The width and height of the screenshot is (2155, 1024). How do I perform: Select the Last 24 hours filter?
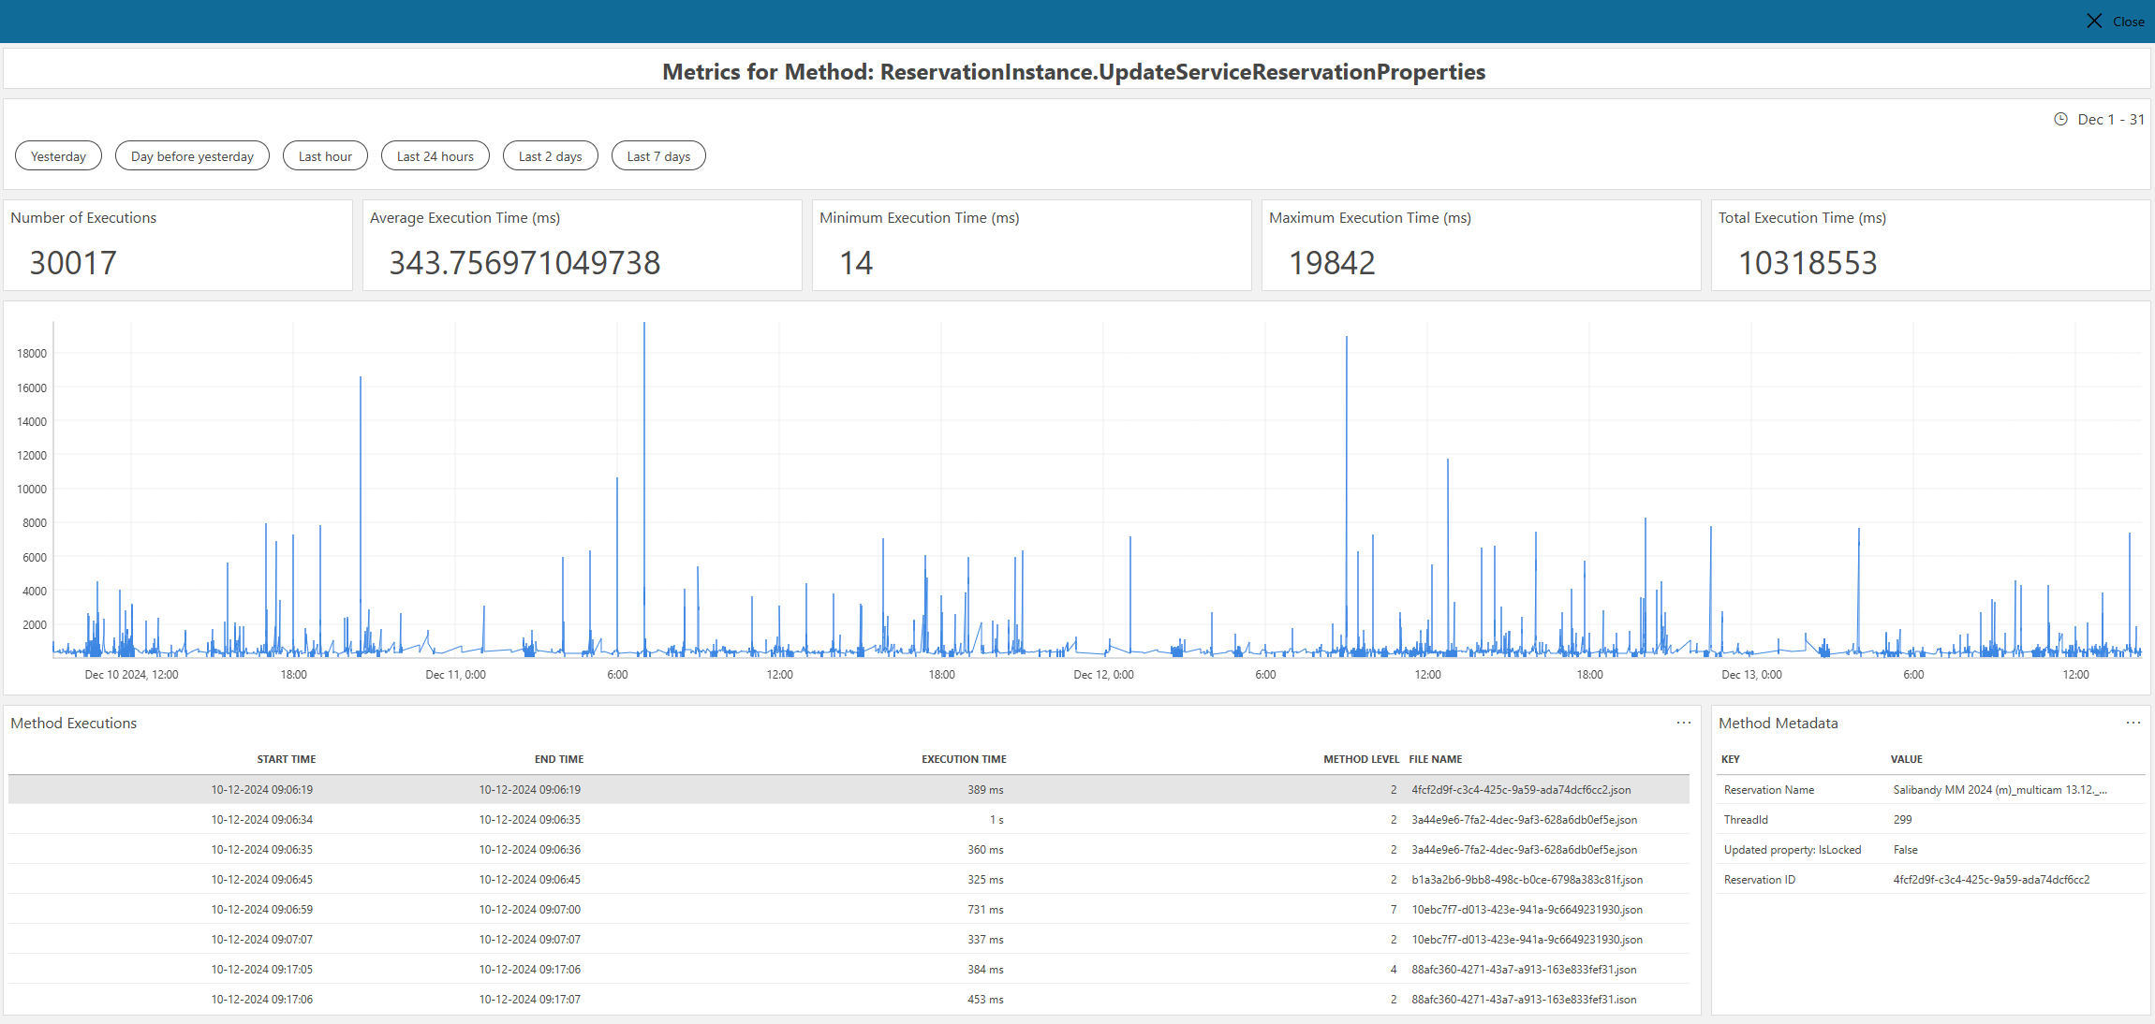pyautogui.click(x=435, y=156)
